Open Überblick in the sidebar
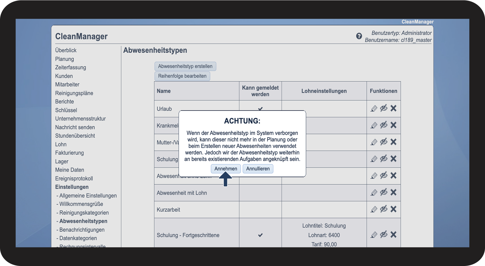This screenshot has width=485, height=266. click(66, 50)
